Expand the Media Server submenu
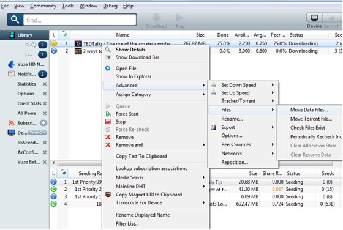The height and width of the screenshot is (230, 343). click(x=203, y=177)
